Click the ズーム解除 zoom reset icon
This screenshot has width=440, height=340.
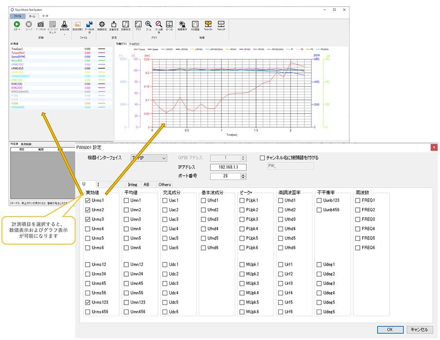click(159, 24)
